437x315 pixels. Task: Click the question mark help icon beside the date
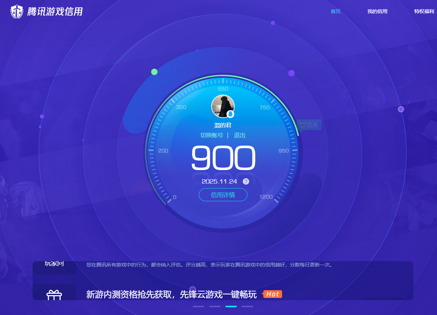pyautogui.click(x=246, y=181)
